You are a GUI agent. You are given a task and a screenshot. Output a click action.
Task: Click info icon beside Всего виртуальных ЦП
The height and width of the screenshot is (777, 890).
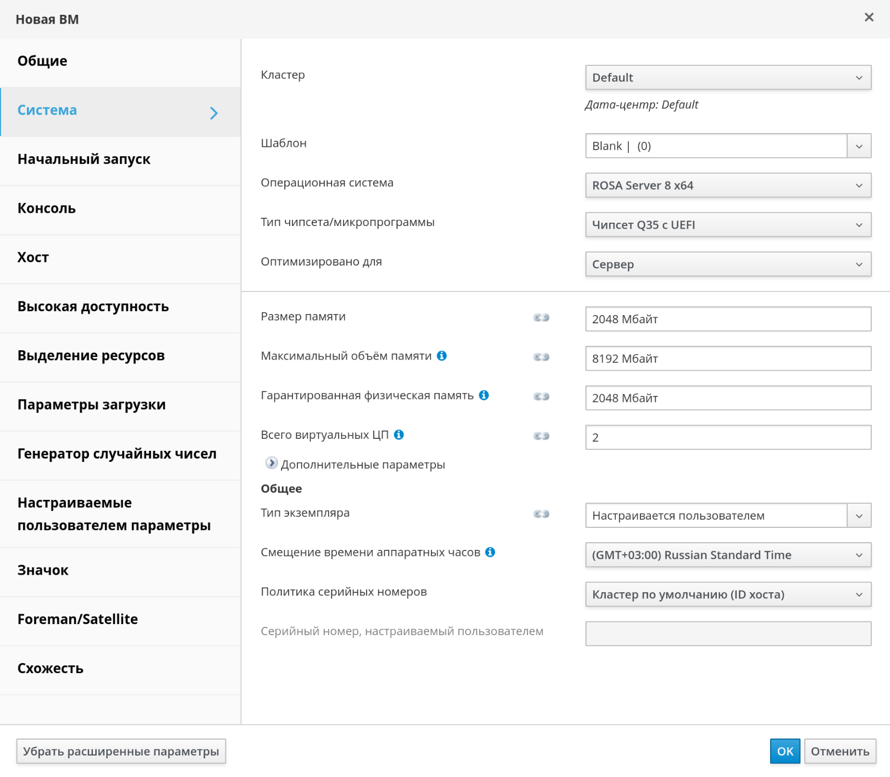pos(399,435)
